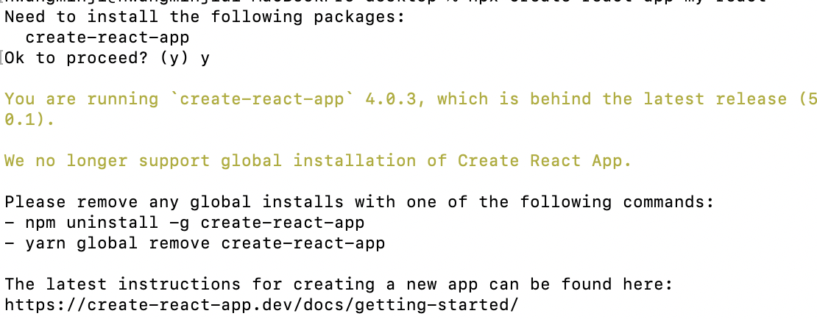Click 'We no longer support global installation' line
817x319 pixels.
point(318,161)
